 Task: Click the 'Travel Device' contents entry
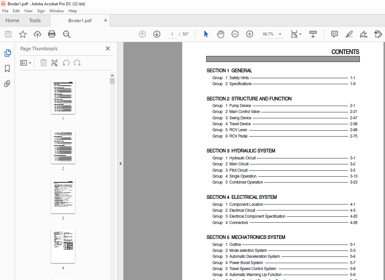point(240,124)
